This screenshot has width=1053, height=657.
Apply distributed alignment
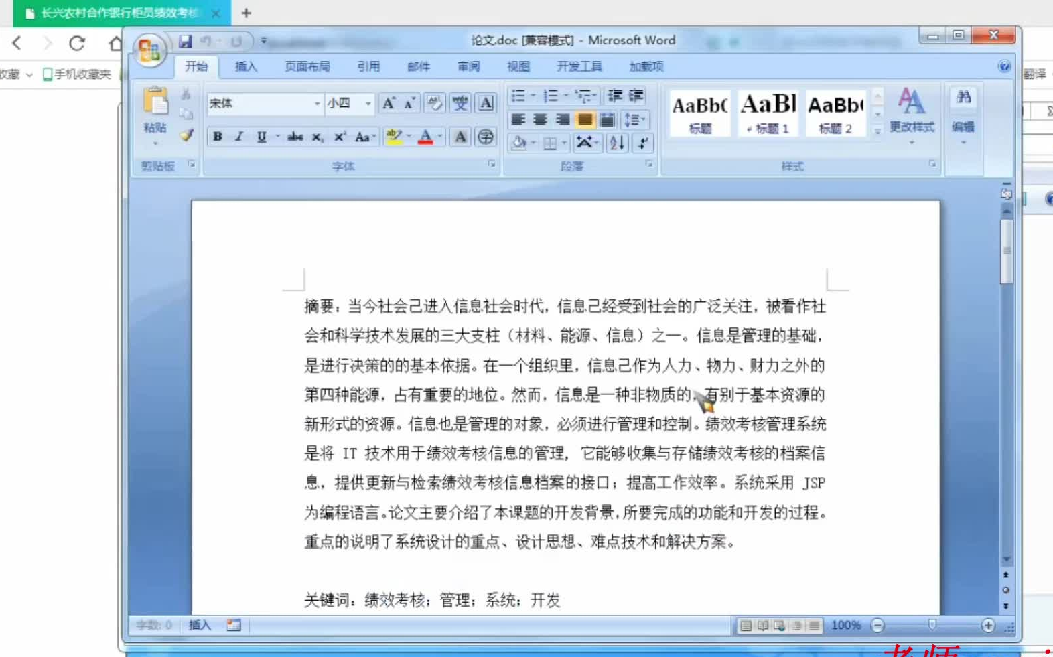coord(607,119)
